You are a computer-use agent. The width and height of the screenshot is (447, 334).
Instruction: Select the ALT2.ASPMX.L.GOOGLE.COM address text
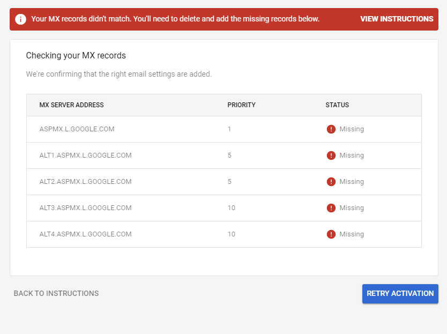coord(85,182)
